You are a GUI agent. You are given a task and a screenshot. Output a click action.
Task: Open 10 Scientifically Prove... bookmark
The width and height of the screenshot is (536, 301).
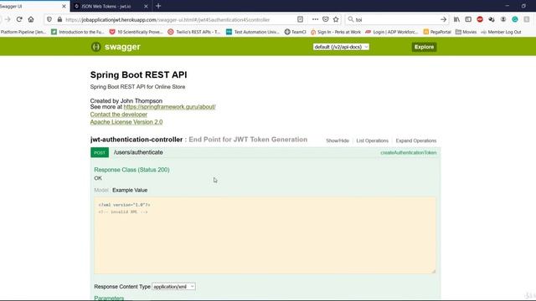pyautogui.click(x=136, y=32)
